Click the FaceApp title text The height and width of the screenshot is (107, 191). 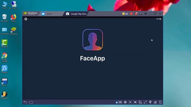(x=93, y=58)
